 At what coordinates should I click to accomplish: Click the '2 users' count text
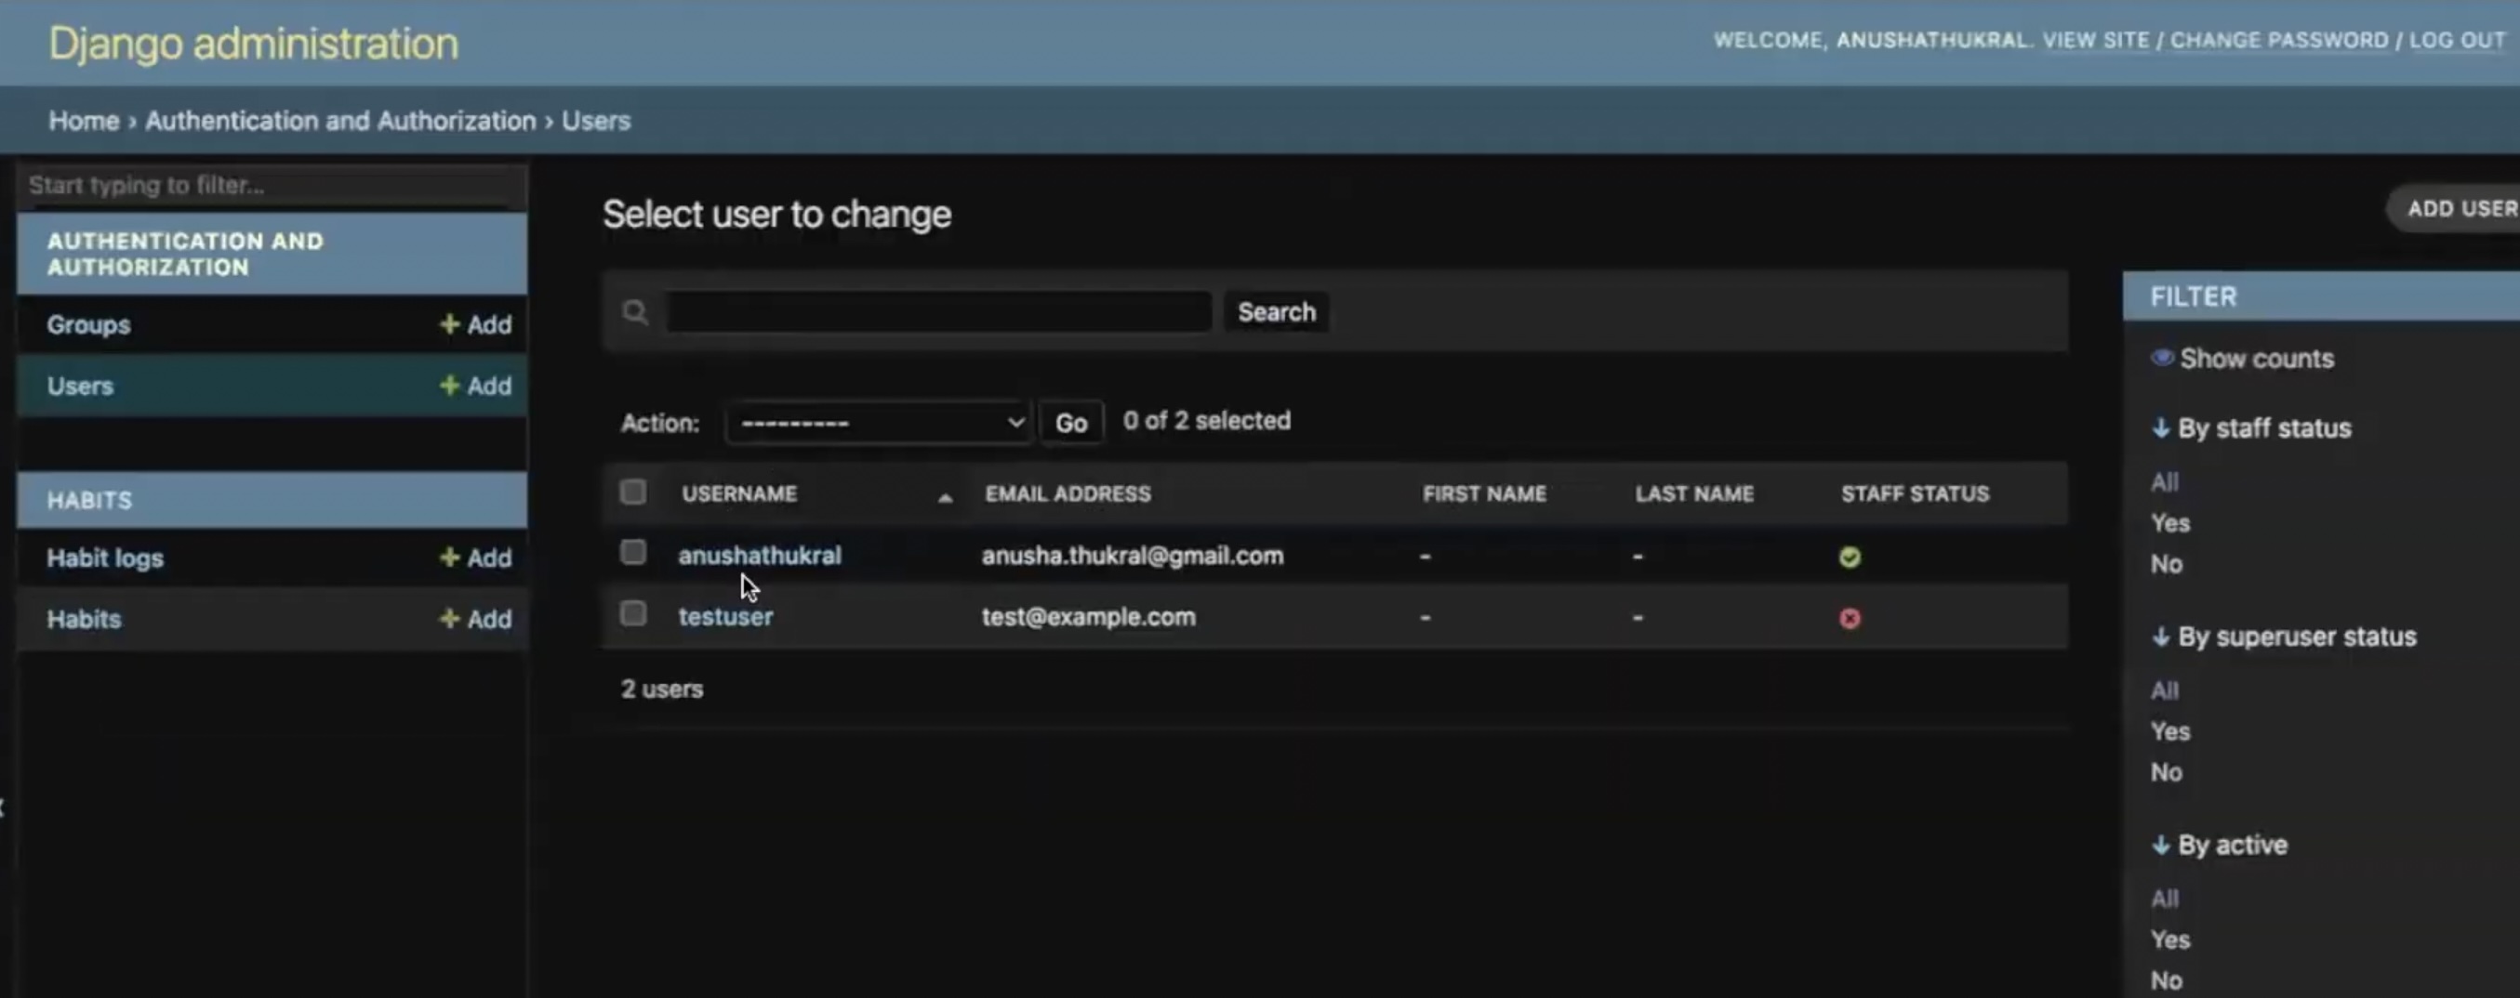661,690
